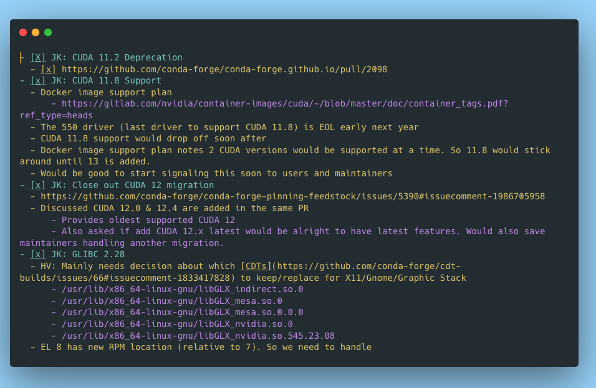Click the green maximize window button
Screen dimensions: 596x388
pyautogui.click(x=48, y=32)
